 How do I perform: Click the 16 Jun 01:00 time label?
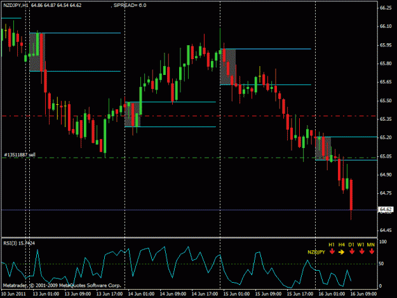click(332, 294)
